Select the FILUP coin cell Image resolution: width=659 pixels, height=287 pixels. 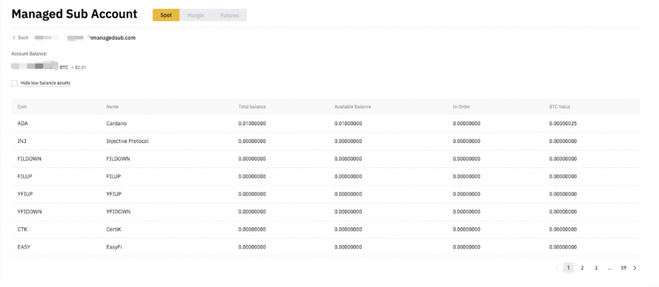click(25, 176)
